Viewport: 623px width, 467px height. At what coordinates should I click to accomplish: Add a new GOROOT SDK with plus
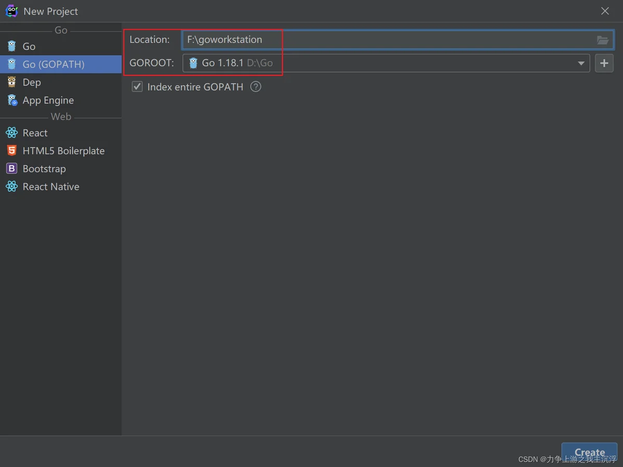click(604, 63)
